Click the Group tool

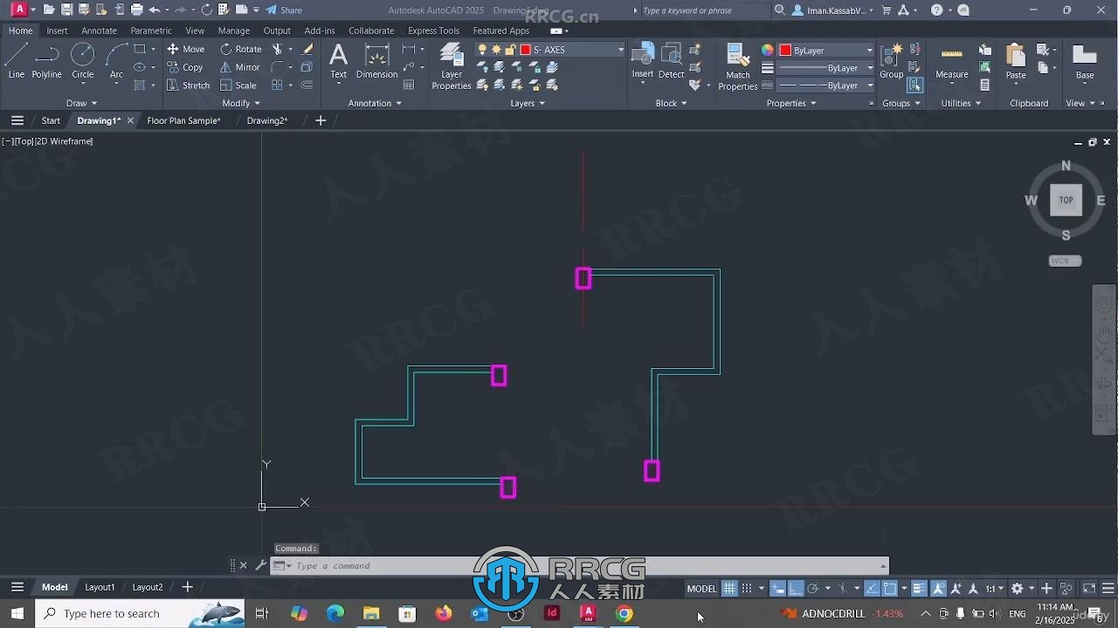coord(891,61)
